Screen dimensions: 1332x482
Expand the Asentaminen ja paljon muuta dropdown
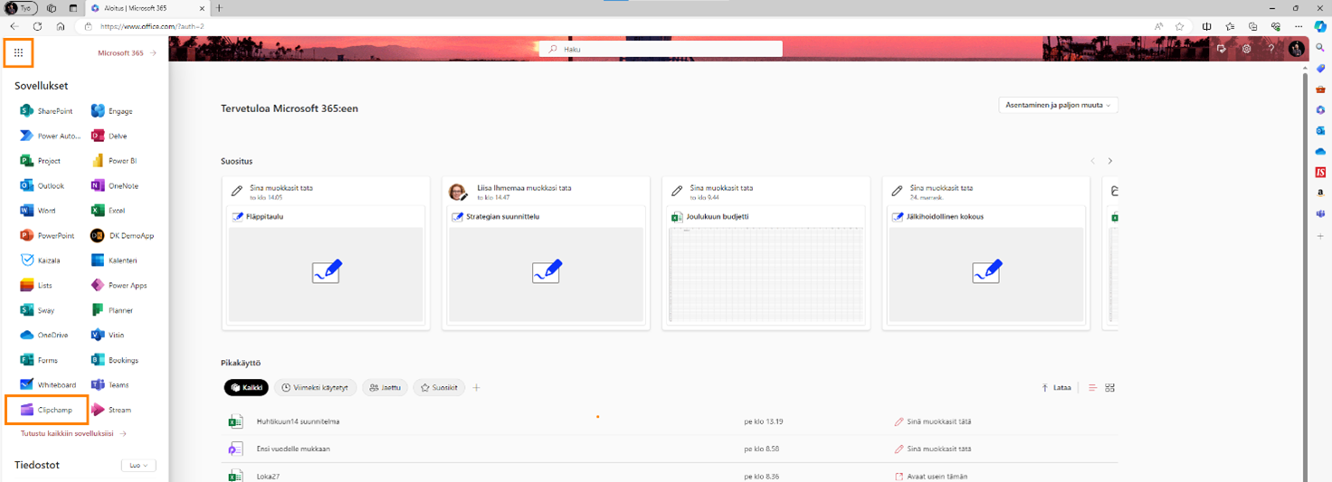point(1059,105)
